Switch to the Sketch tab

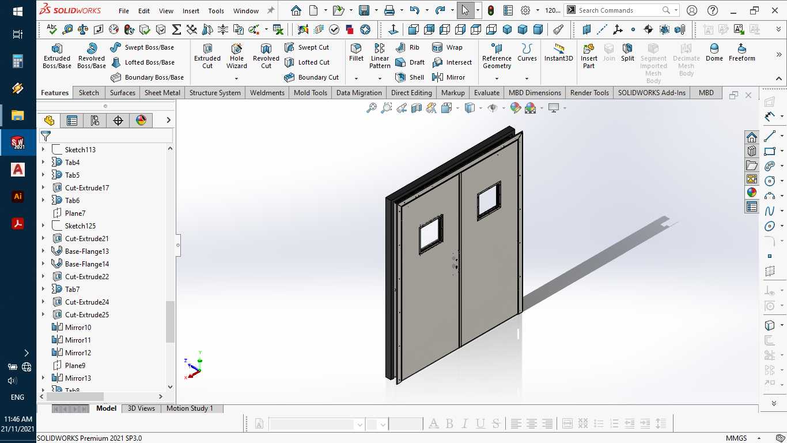(x=89, y=93)
